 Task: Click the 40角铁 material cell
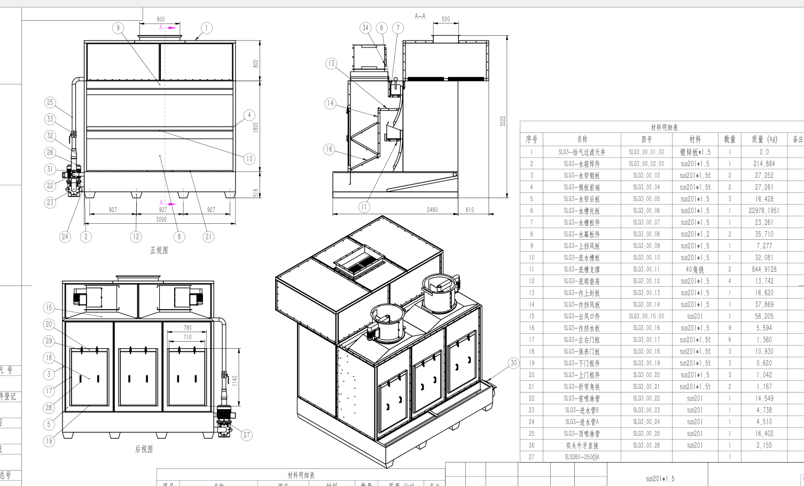click(x=695, y=270)
